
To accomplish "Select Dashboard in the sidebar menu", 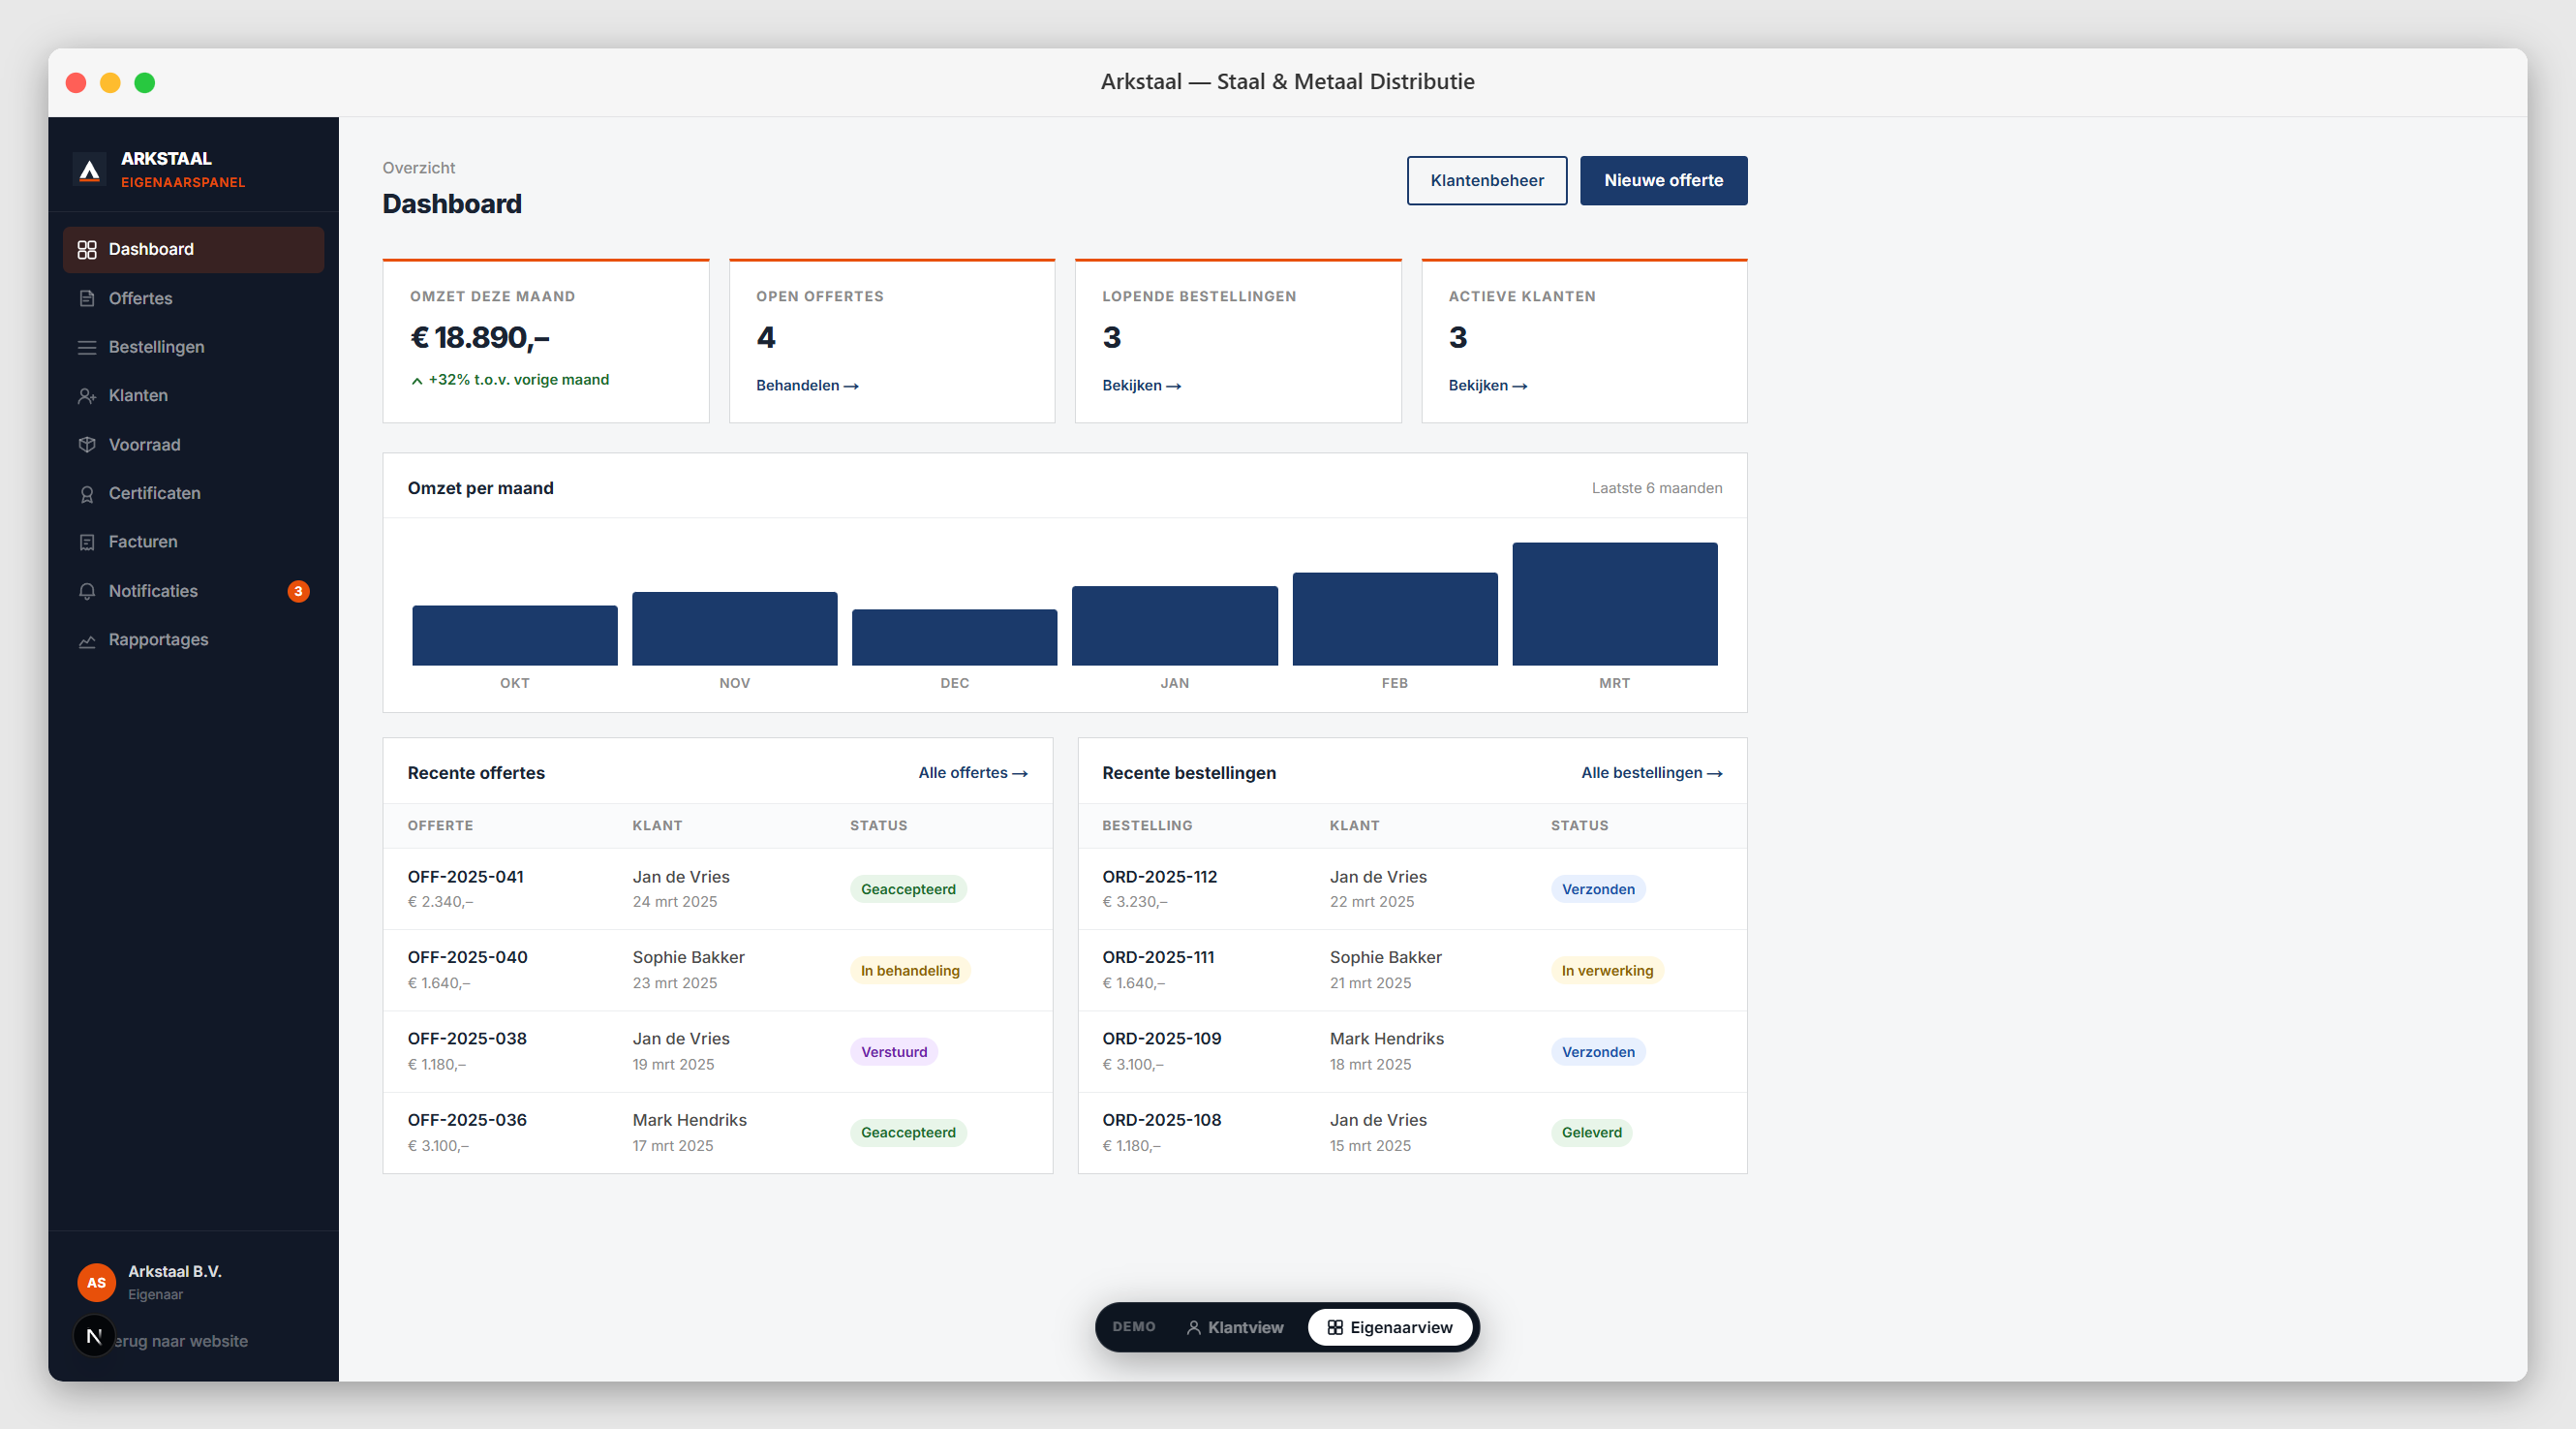I will click(150, 248).
